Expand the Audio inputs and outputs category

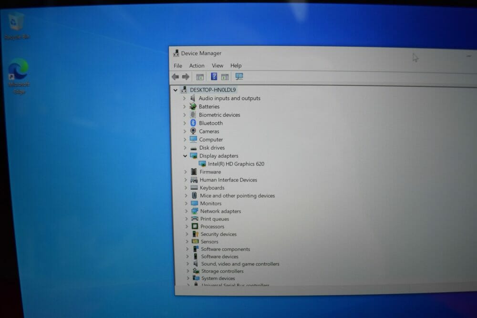(x=184, y=98)
